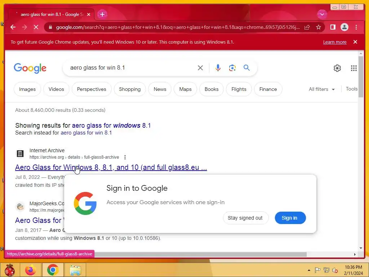Show hidden system tray icons
Image resolution: width=369 pixels, height=277 pixels.
[x=309, y=270]
